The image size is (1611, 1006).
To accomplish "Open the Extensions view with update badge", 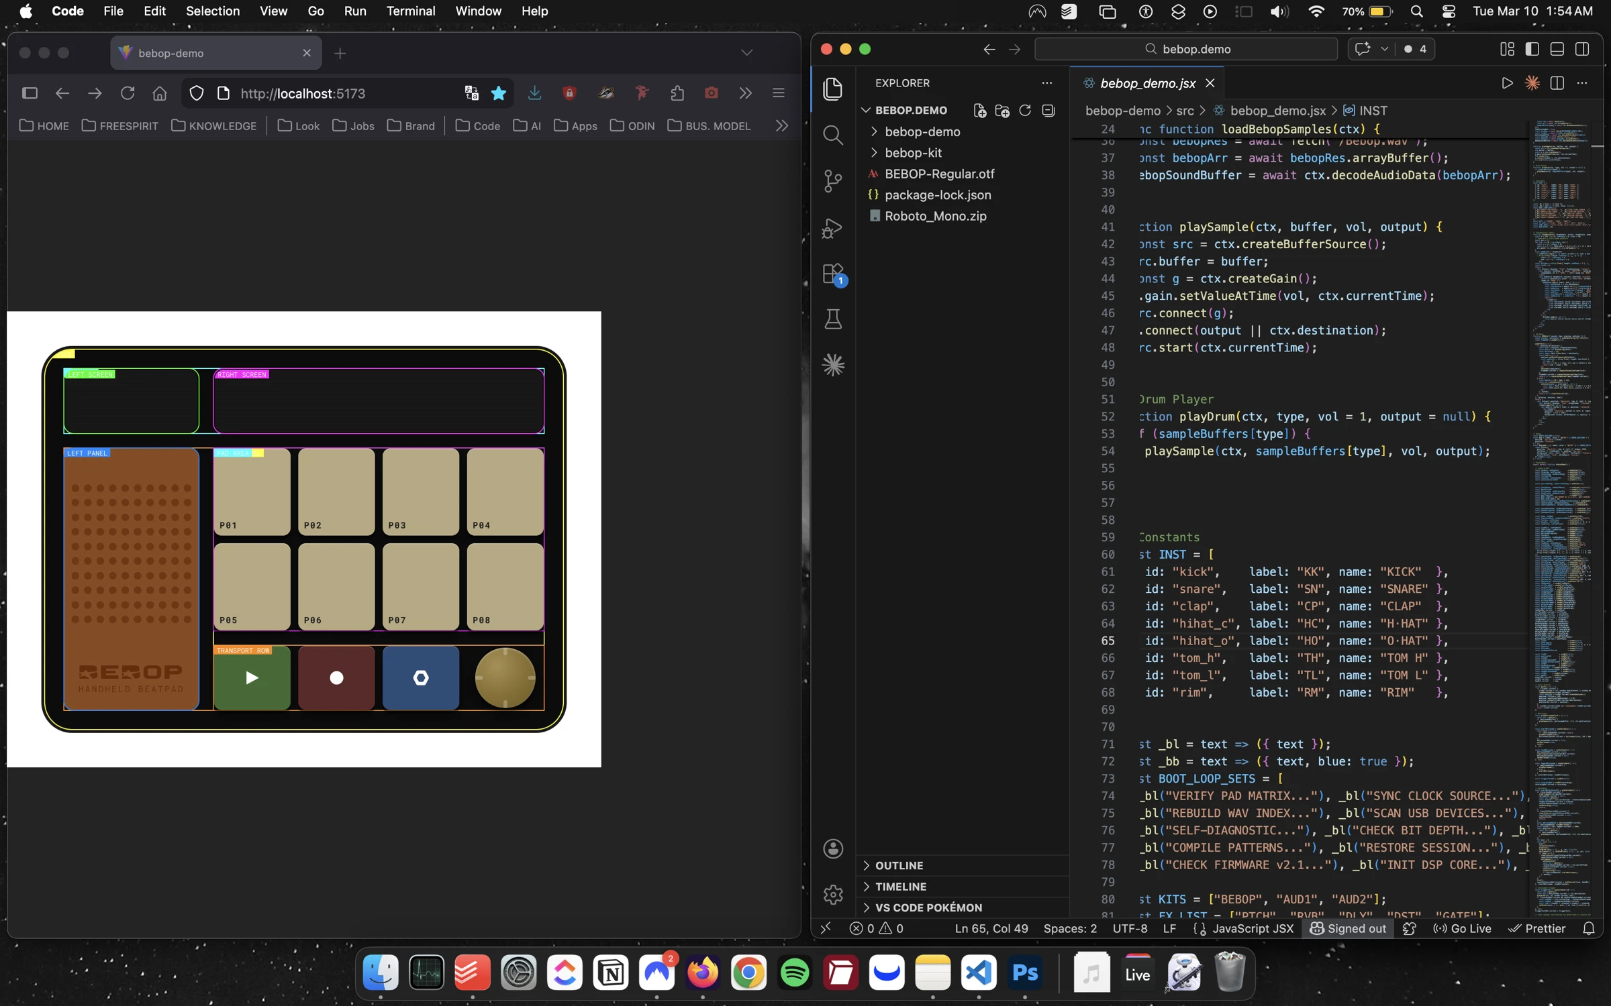I will click(x=833, y=274).
